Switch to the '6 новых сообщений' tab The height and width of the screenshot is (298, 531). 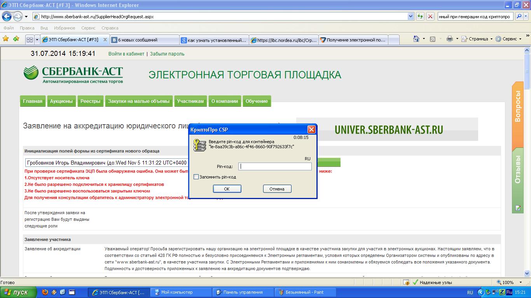[145, 40]
